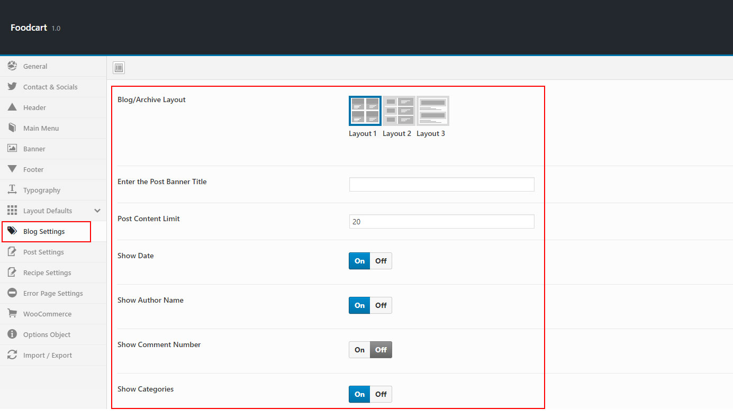Click the image icon beside Banner
The height and width of the screenshot is (418, 733).
[12, 149]
